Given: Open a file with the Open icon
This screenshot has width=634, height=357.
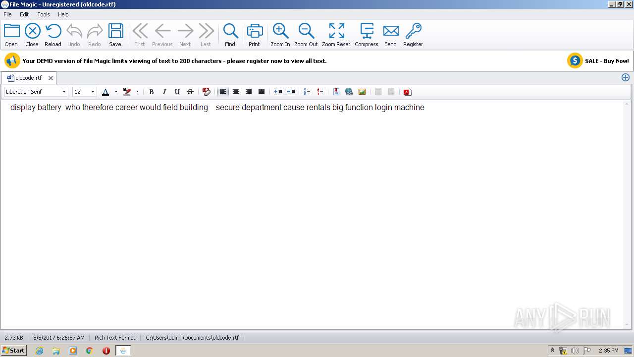Looking at the screenshot, I should point(11,35).
